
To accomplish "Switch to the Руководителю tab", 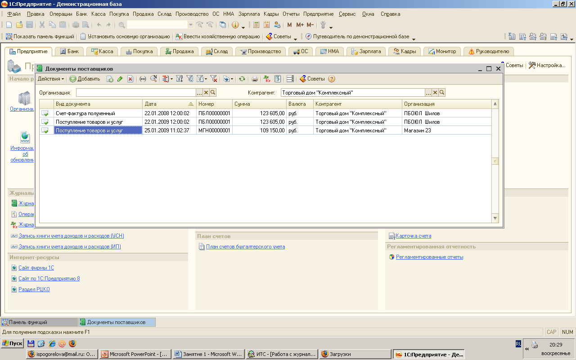I will (x=489, y=51).
